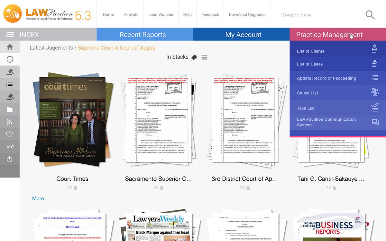Click the icon beside Apdate Record of Peoceeding
Viewport: 386px width, 241px height.
pyautogui.click(x=375, y=78)
